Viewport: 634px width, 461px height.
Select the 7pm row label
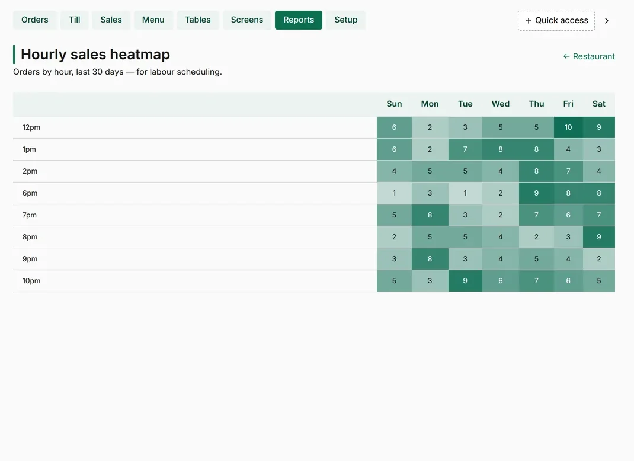(30, 215)
